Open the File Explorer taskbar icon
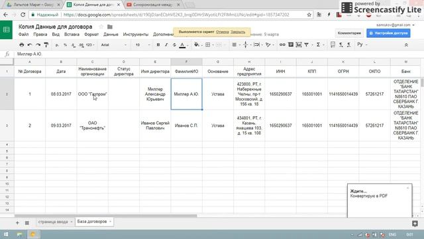This screenshot has height=239, width=424. pyautogui.click(x=19, y=234)
